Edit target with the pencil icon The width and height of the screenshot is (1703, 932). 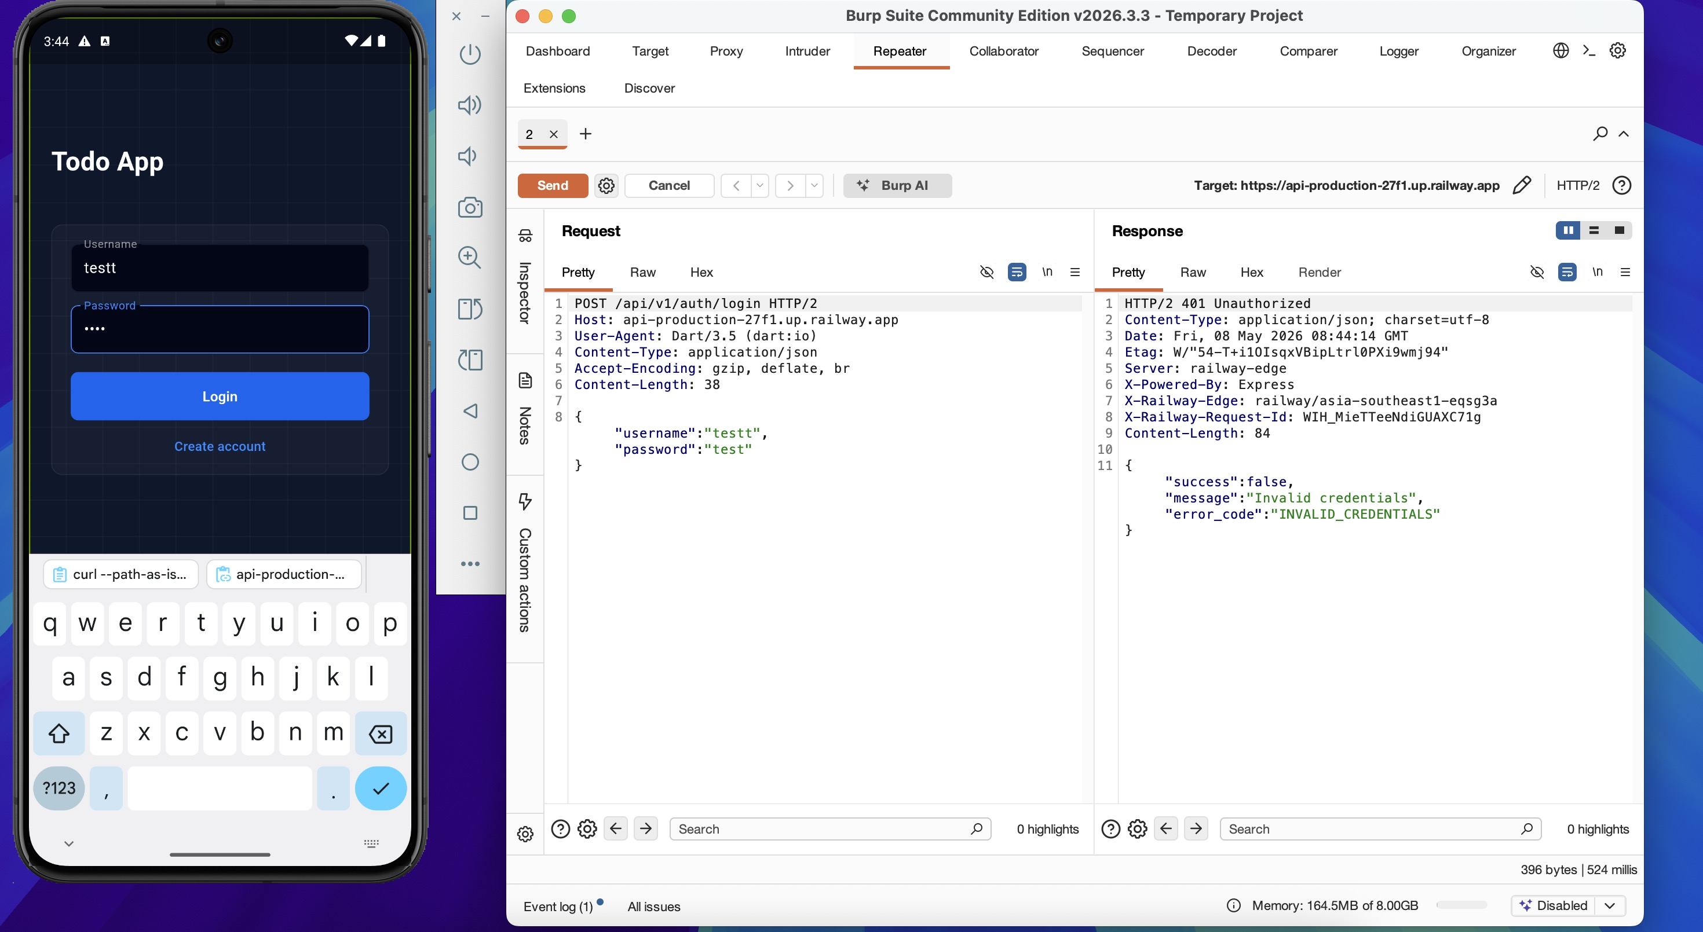tap(1521, 186)
